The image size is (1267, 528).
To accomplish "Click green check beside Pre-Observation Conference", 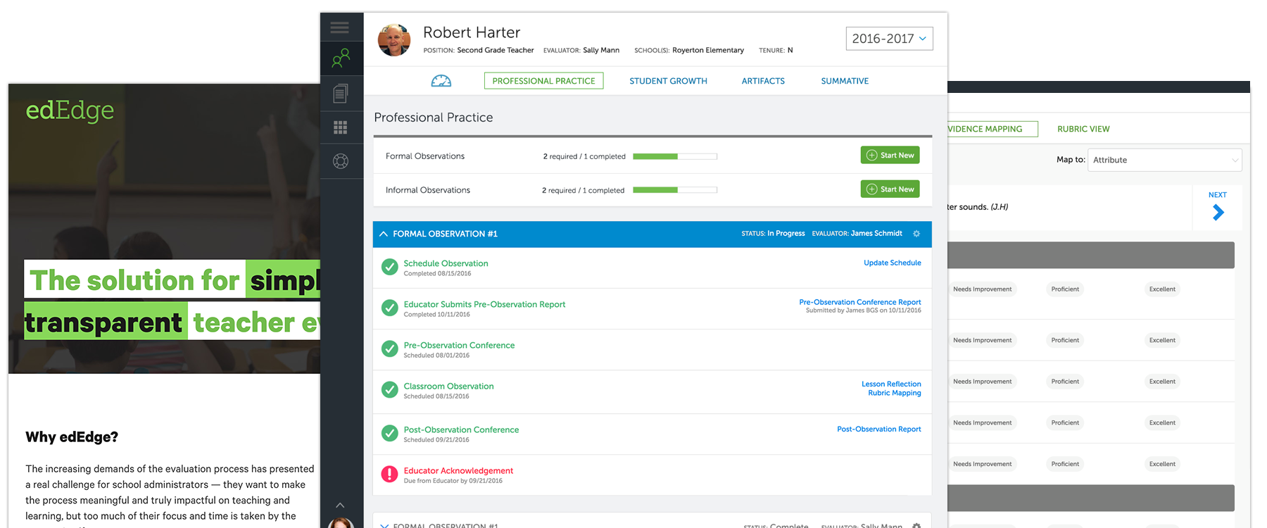I will [389, 348].
